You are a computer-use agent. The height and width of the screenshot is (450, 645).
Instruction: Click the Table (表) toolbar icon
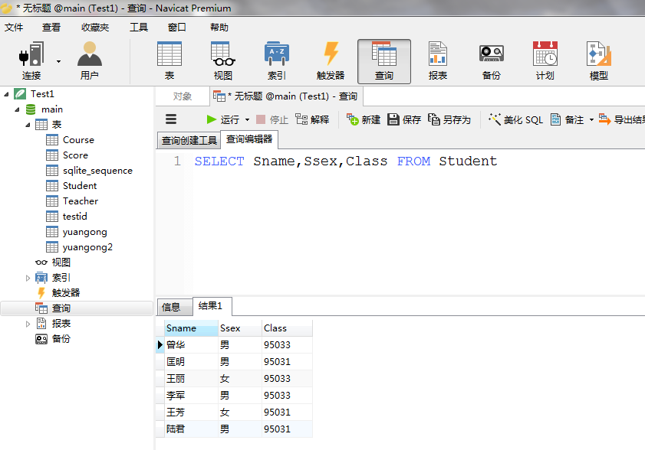pyautogui.click(x=169, y=60)
